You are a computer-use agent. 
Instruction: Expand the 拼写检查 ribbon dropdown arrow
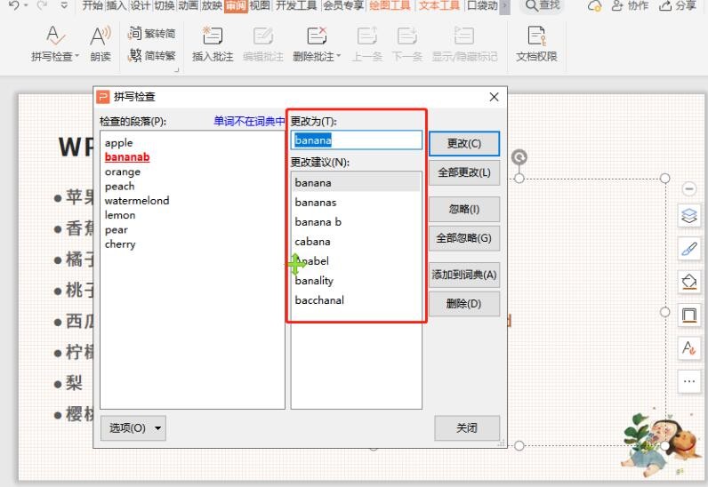77,57
